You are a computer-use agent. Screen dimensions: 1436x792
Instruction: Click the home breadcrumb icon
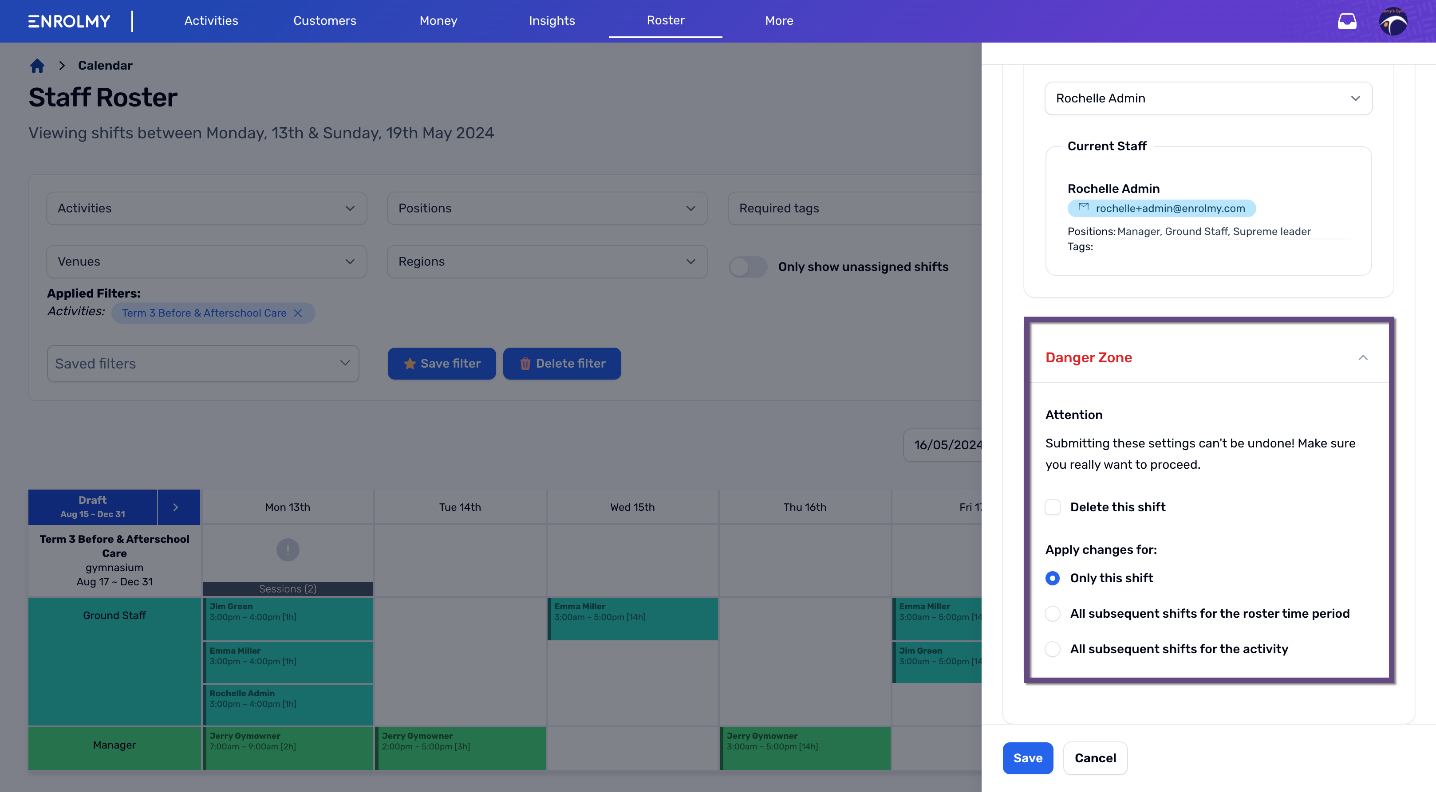[x=37, y=66]
